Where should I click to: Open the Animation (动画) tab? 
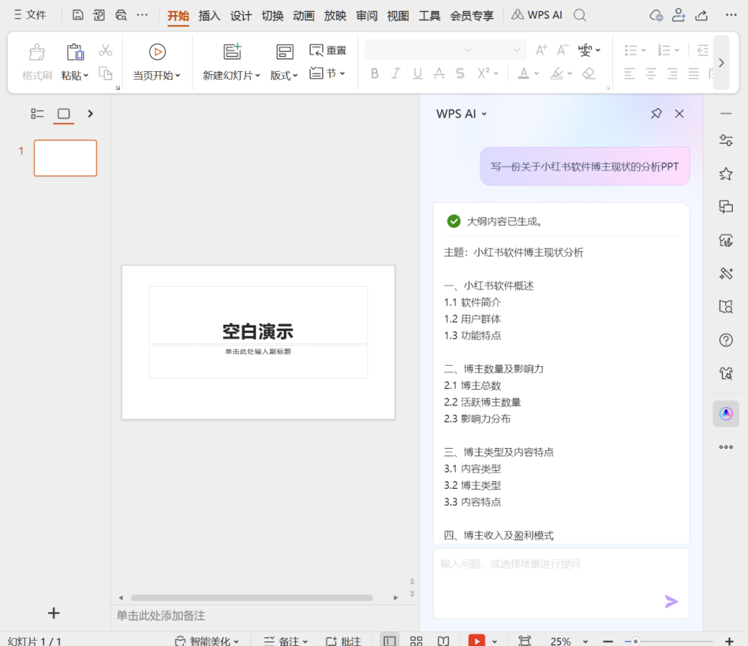click(304, 16)
